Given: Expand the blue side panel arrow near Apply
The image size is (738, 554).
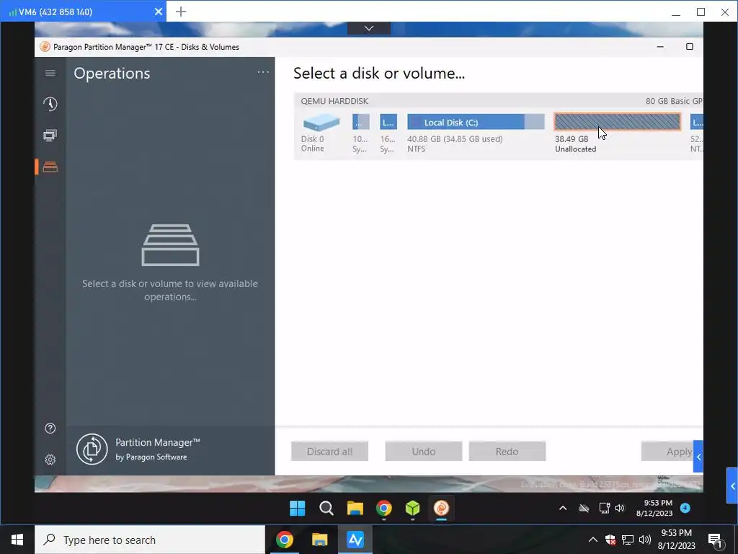Looking at the screenshot, I should coord(698,457).
